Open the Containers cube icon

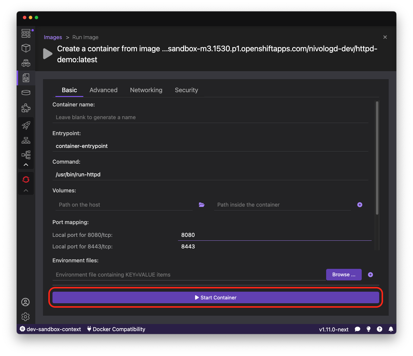[x=26, y=48]
